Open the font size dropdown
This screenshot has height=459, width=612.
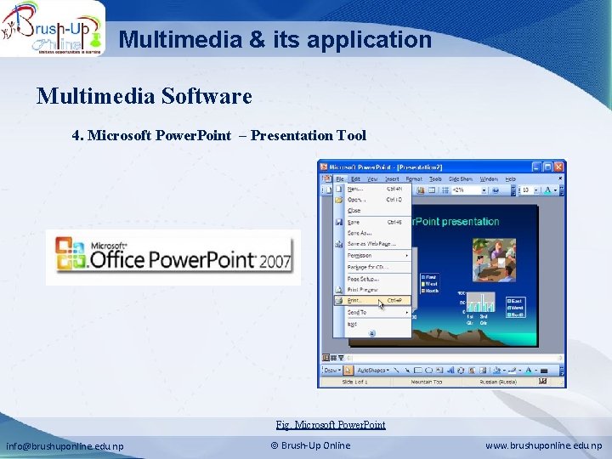pyautogui.click(x=536, y=190)
